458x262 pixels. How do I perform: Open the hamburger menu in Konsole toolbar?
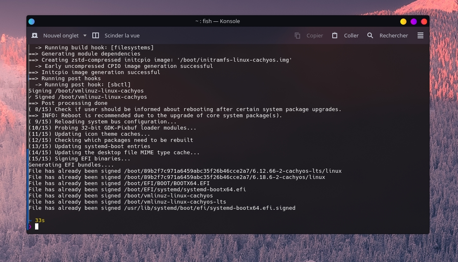tap(420, 36)
